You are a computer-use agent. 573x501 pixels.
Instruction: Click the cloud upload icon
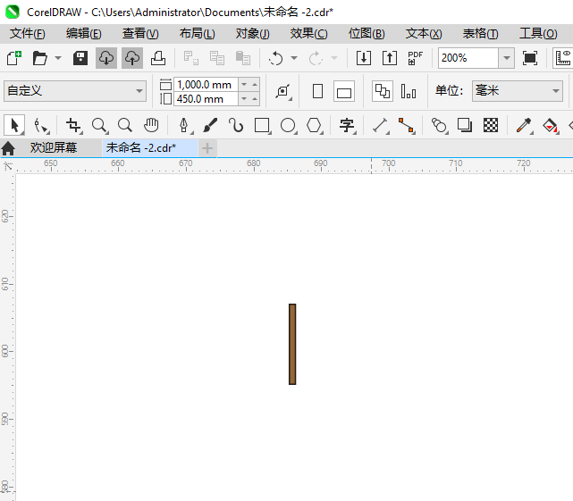tap(132, 58)
